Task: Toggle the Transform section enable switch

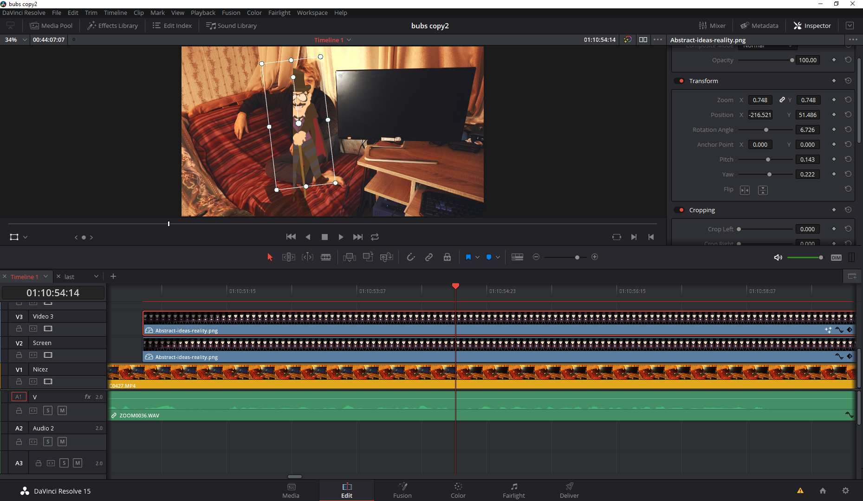Action: coord(679,81)
